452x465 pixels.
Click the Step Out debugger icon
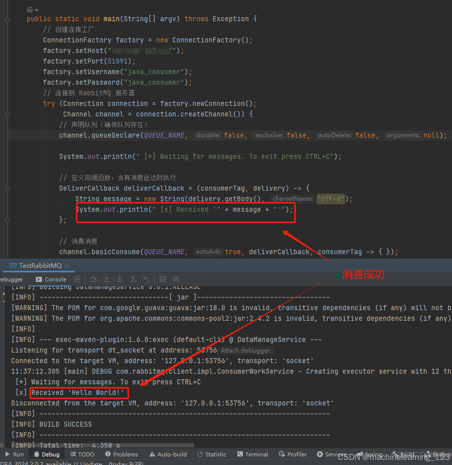click(x=133, y=279)
